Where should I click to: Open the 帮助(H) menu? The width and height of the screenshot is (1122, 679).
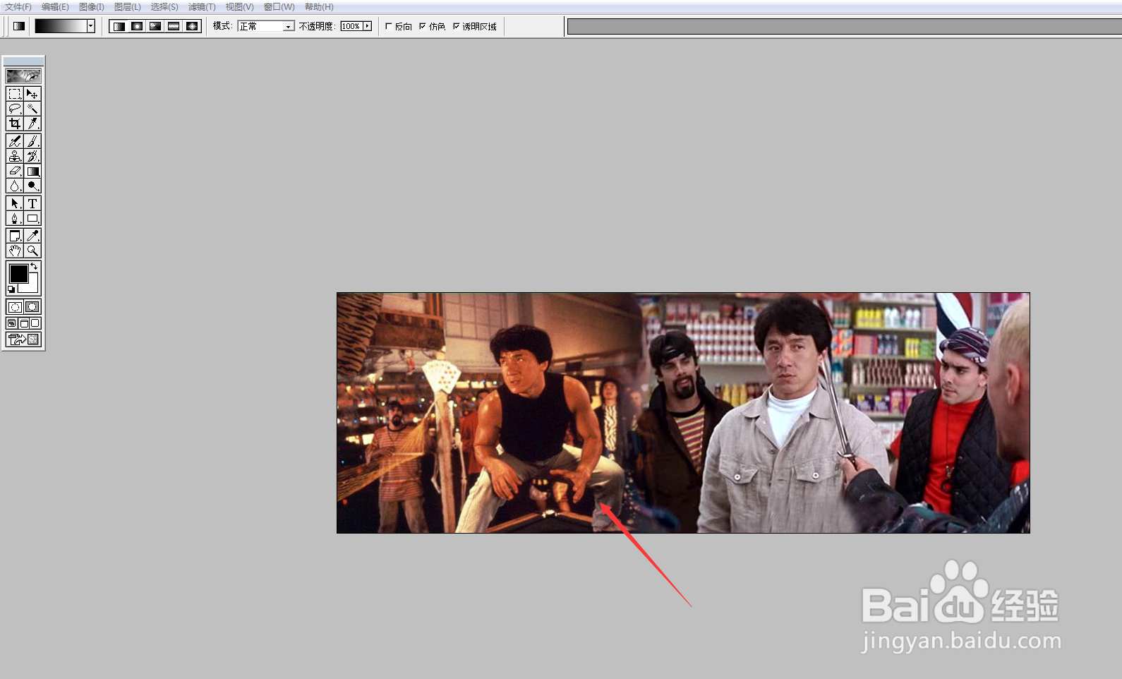[x=319, y=7]
